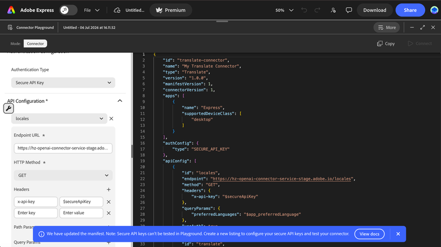Open the 50% zoom dropdown
Screen dimensions: 441x247
click(285, 10)
